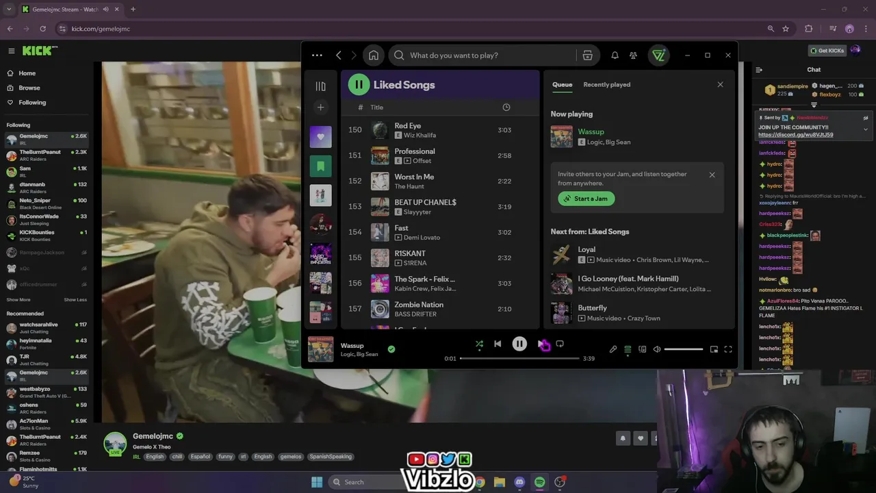Open Spotify Friend Activity icon
The height and width of the screenshot is (493, 876).
tap(633, 55)
